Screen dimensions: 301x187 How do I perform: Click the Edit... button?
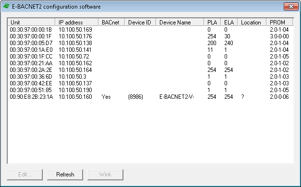tap(25, 175)
